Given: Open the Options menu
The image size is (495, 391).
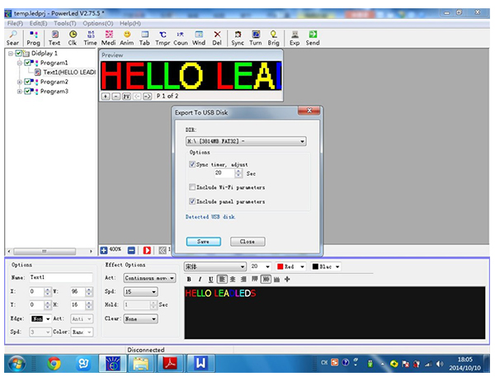Looking at the screenshot, I should tap(97, 22).
